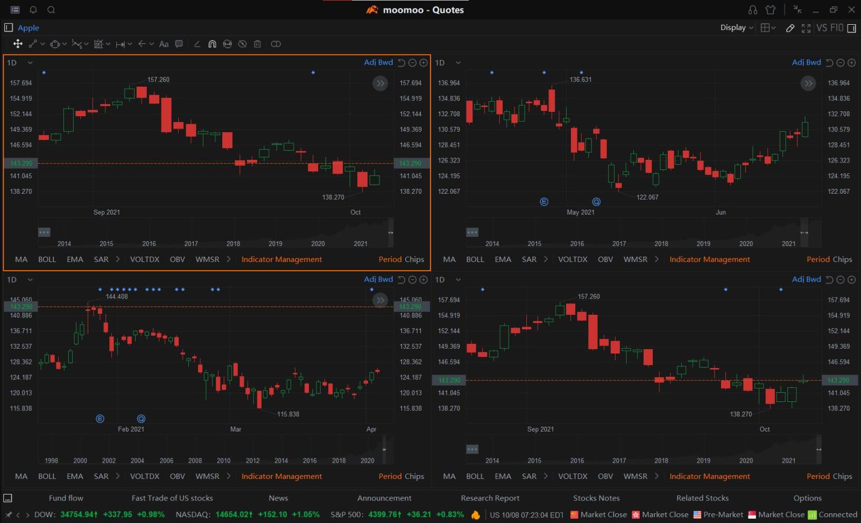
Task: Click the linked circles icon in drawing toolbar
Action: tap(276, 44)
